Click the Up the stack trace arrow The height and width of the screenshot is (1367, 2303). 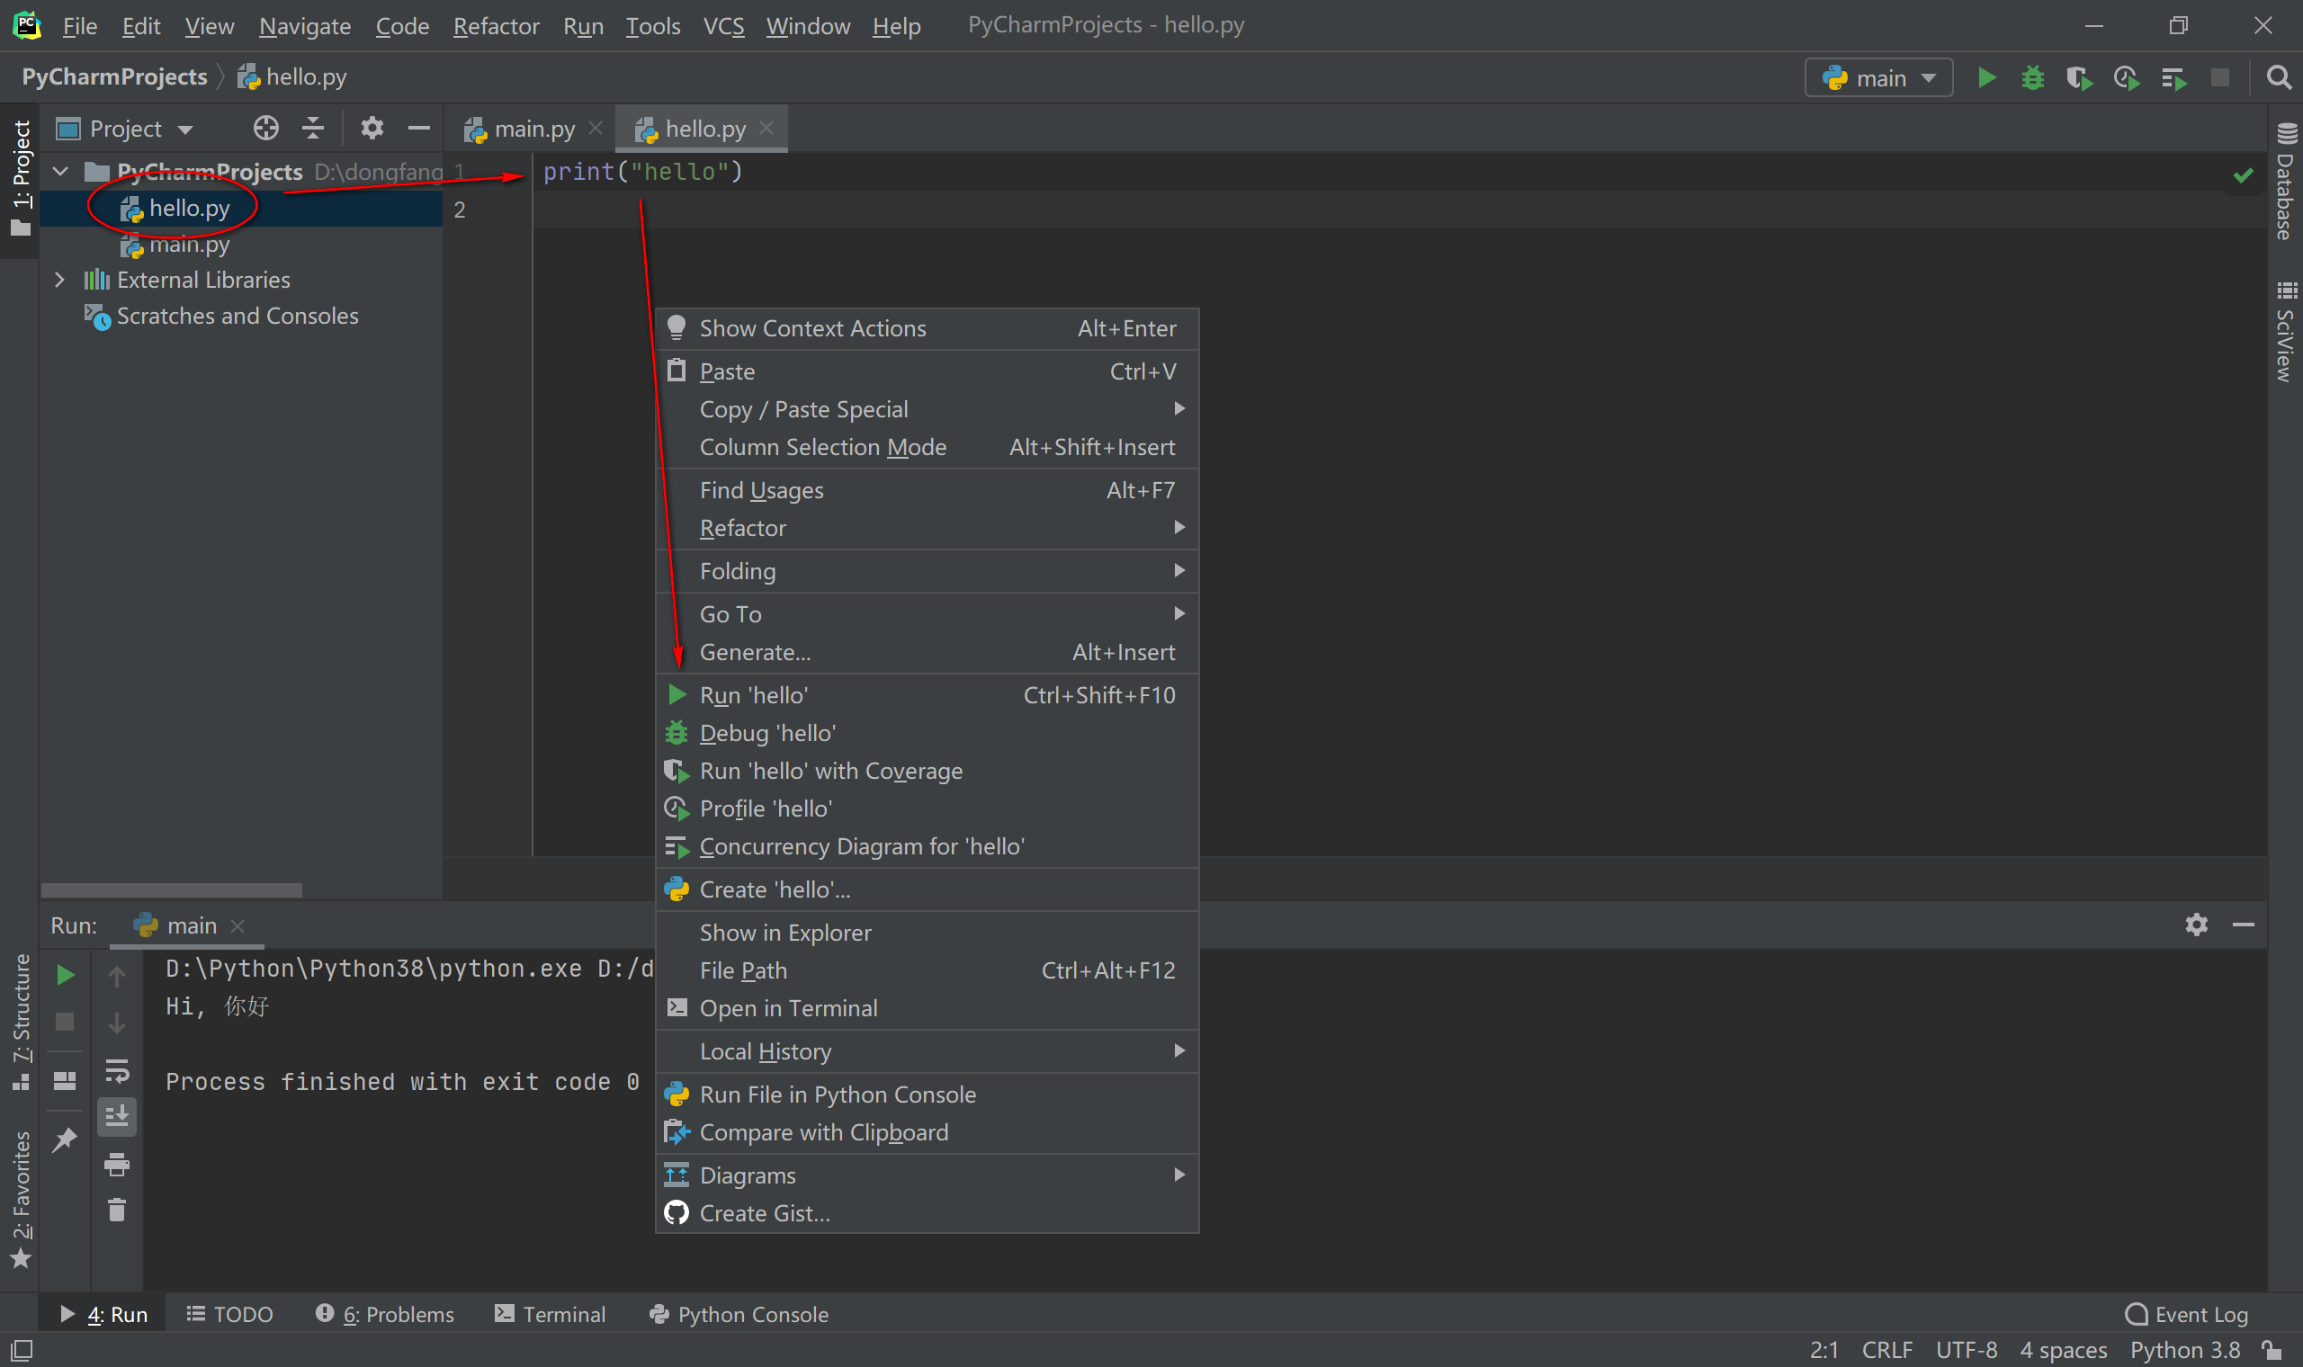tap(116, 976)
